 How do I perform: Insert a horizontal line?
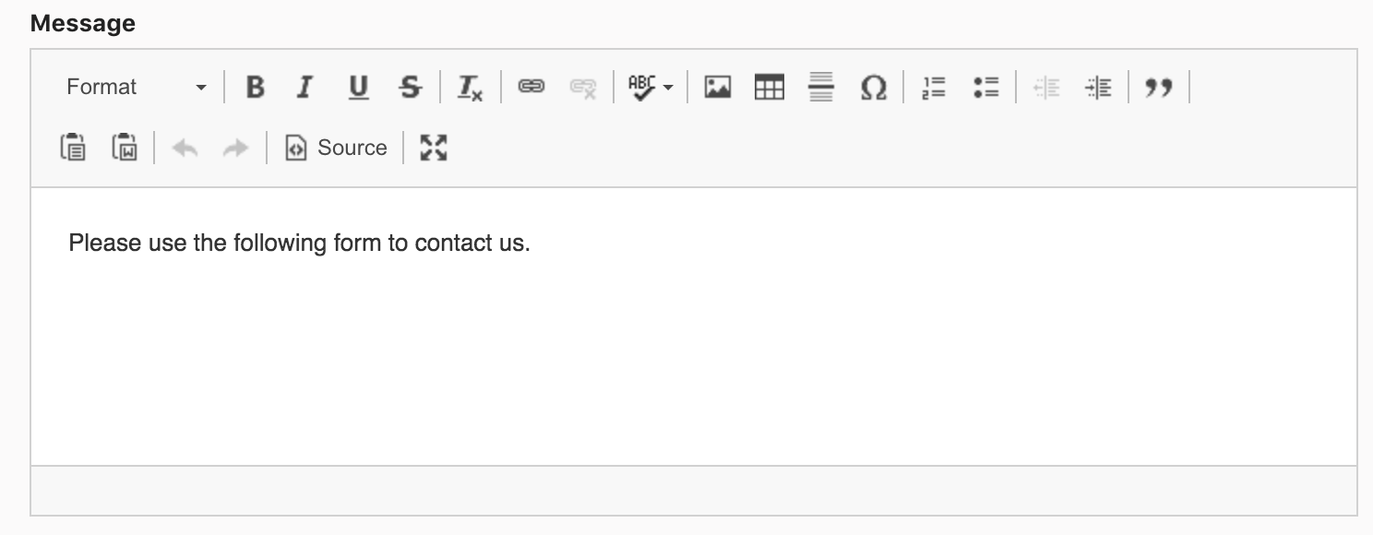pos(820,88)
